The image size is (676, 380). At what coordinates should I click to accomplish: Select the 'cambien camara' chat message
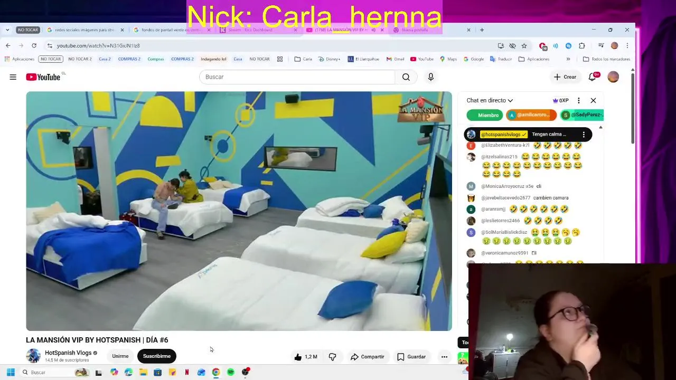(551, 198)
